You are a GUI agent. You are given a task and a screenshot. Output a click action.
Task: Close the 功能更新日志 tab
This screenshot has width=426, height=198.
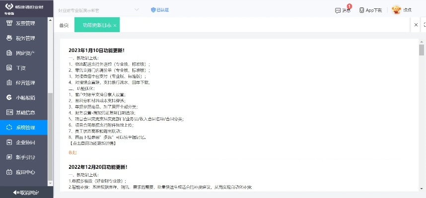tap(115, 25)
